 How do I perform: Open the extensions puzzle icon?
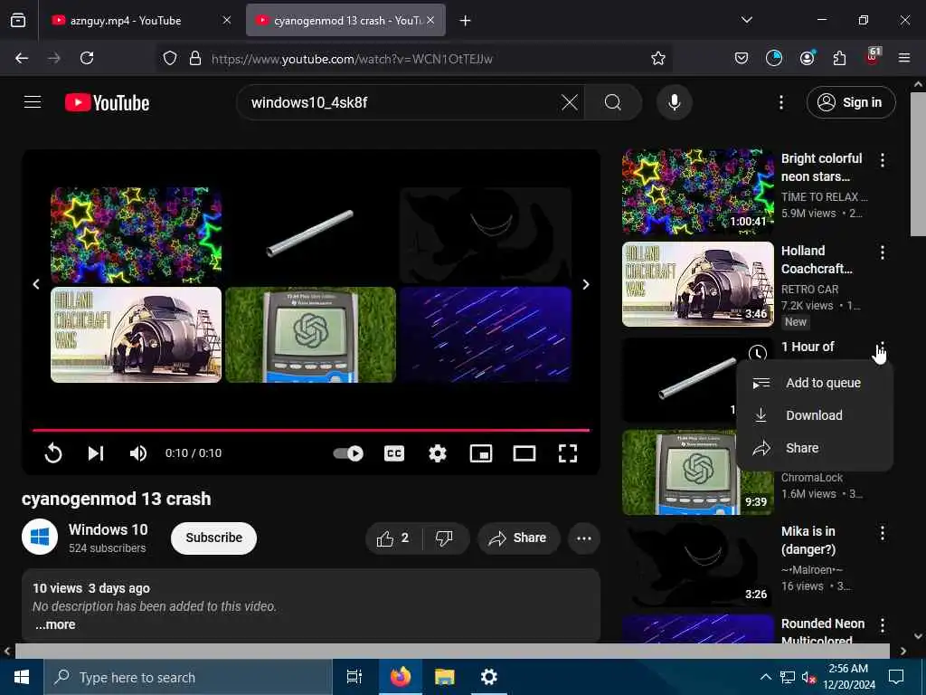point(839,58)
